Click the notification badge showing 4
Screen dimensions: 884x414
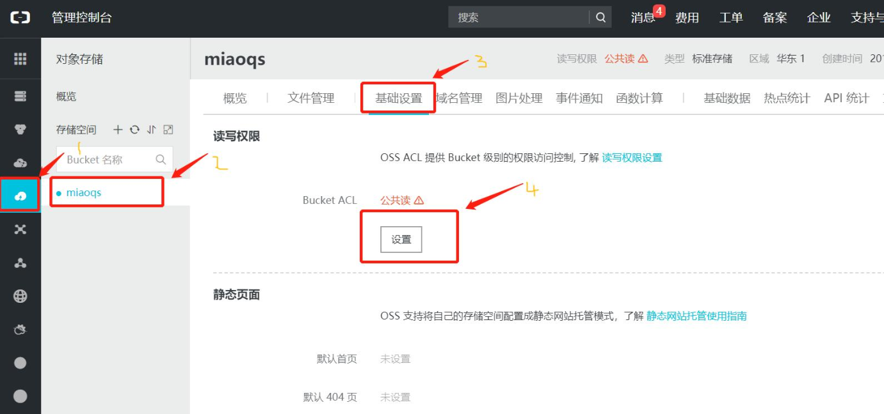(659, 11)
